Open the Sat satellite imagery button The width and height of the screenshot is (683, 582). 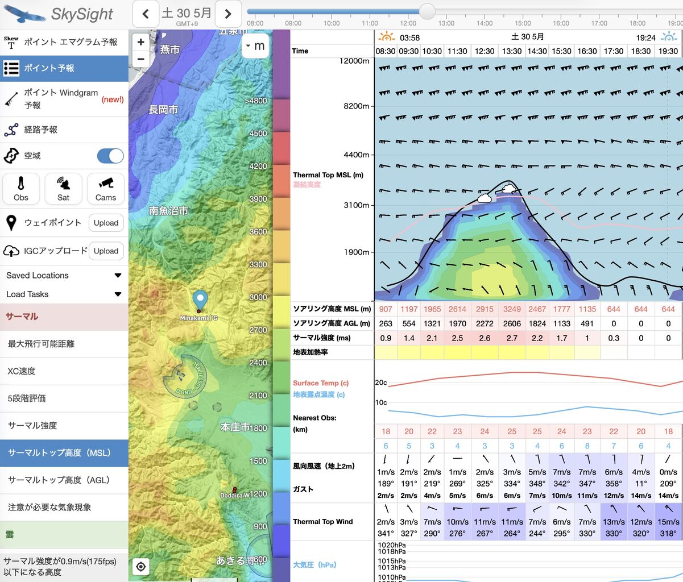[63, 189]
